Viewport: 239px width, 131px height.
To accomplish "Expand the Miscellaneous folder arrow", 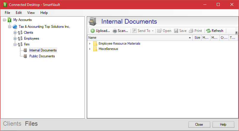I will click(90, 49).
